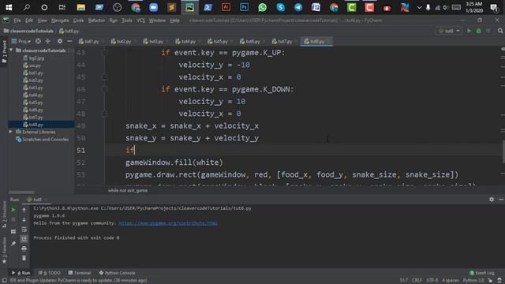Open the Python Console tool window
Image resolution: width=505 pixels, height=284 pixels.
(x=117, y=273)
